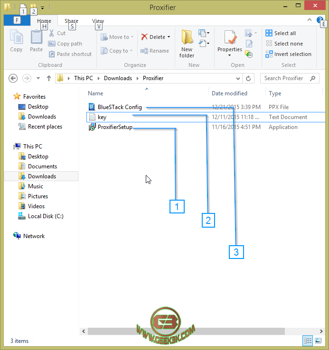Expand the address bar history dropdown

tap(238, 79)
